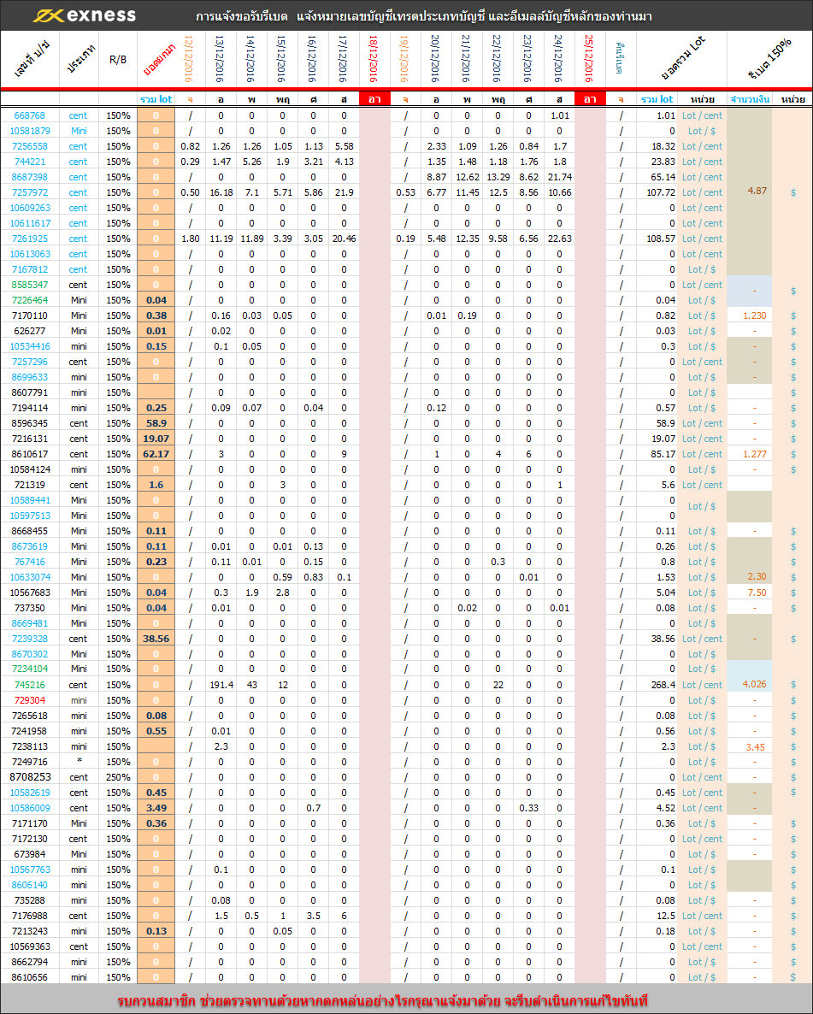Click the Exness logo in the header
The width and height of the screenshot is (813, 1014).
pos(85,15)
